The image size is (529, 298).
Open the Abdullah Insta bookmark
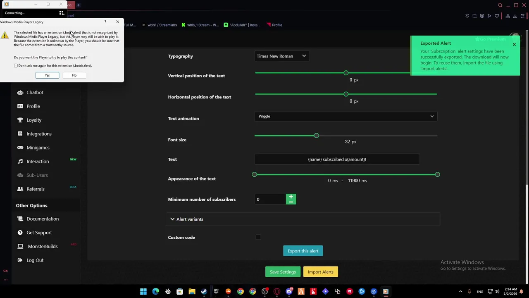pos(242,25)
